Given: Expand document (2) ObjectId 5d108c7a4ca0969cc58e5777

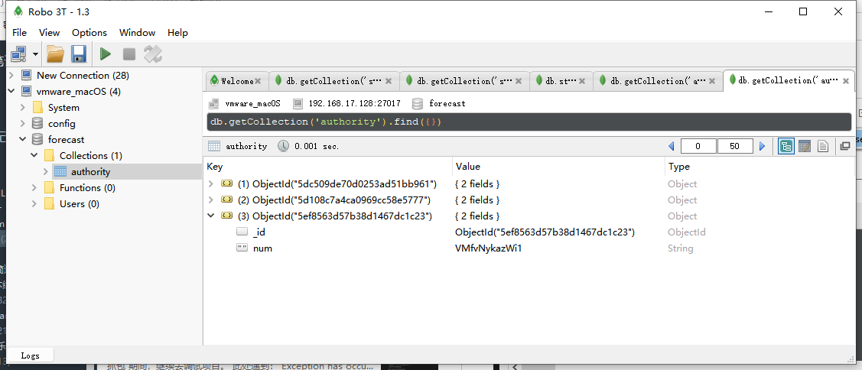Looking at the screenshot, I should [x=211, y=200].
